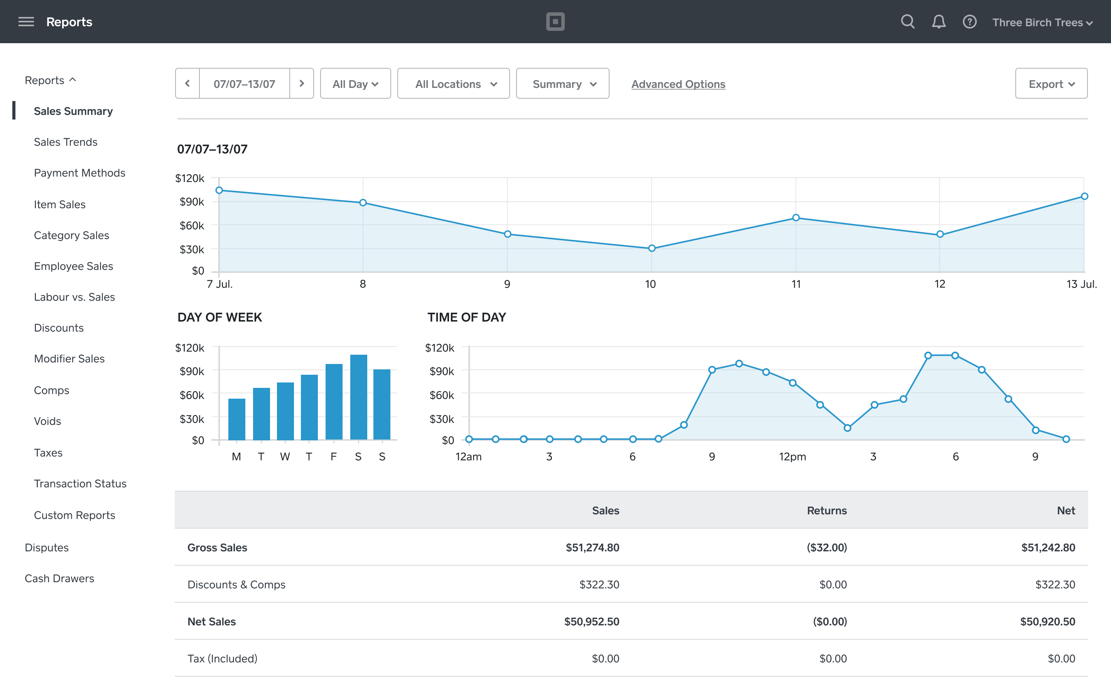Check notifications via the bell icon

pos(939,21)
